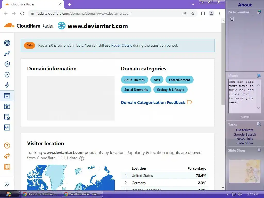Open the traffic graph icon in sidebar
This screenshot has width=264, height=198.
click(x=7, y=54)
